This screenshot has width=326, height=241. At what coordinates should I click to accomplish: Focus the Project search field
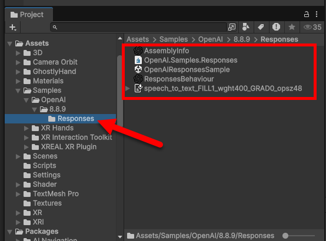point(138,27)
